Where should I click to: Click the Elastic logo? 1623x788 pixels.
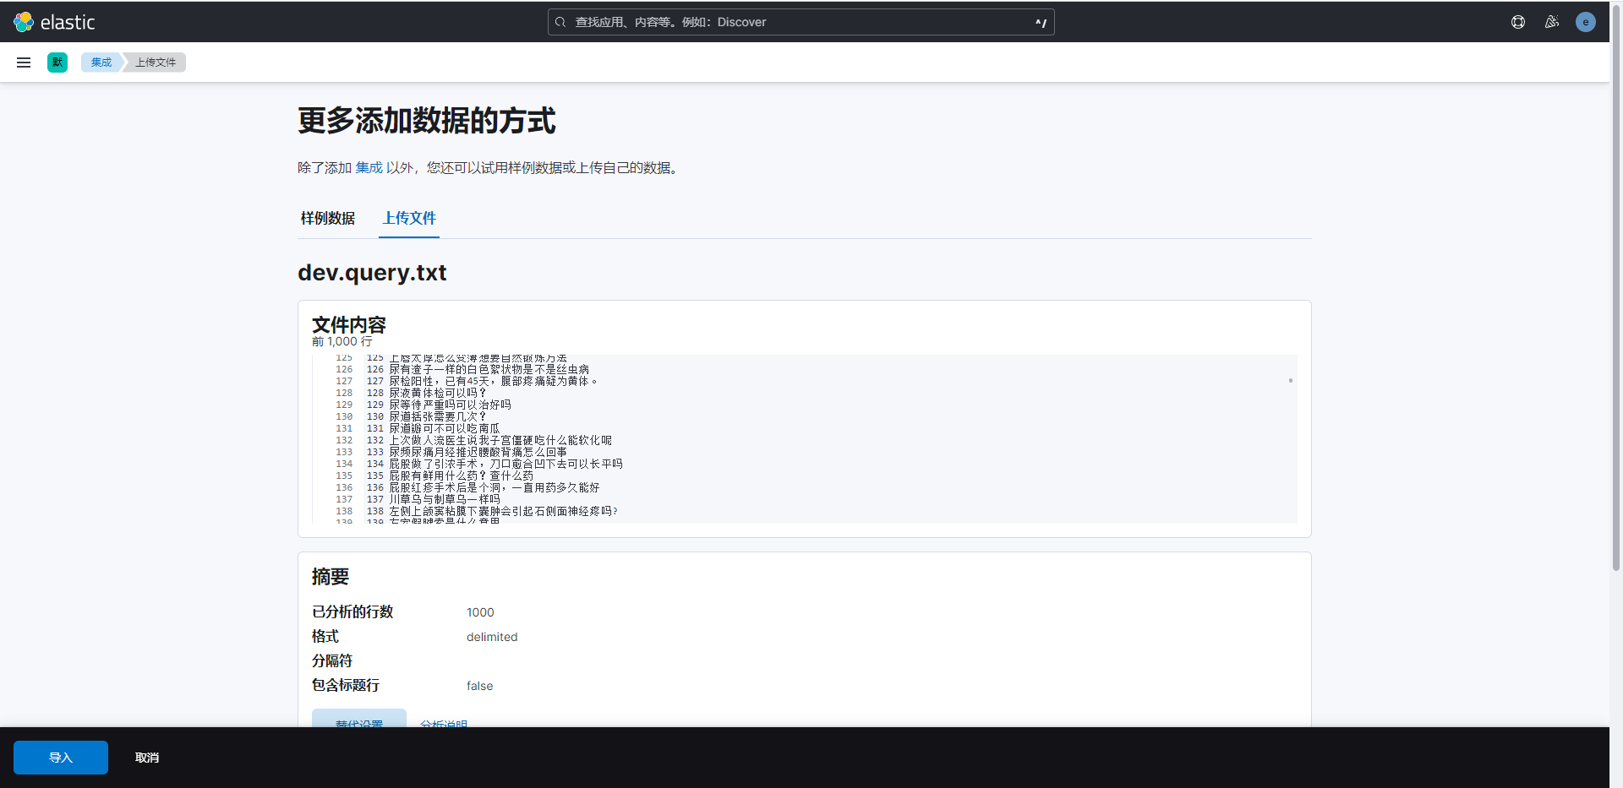[54, 22]
